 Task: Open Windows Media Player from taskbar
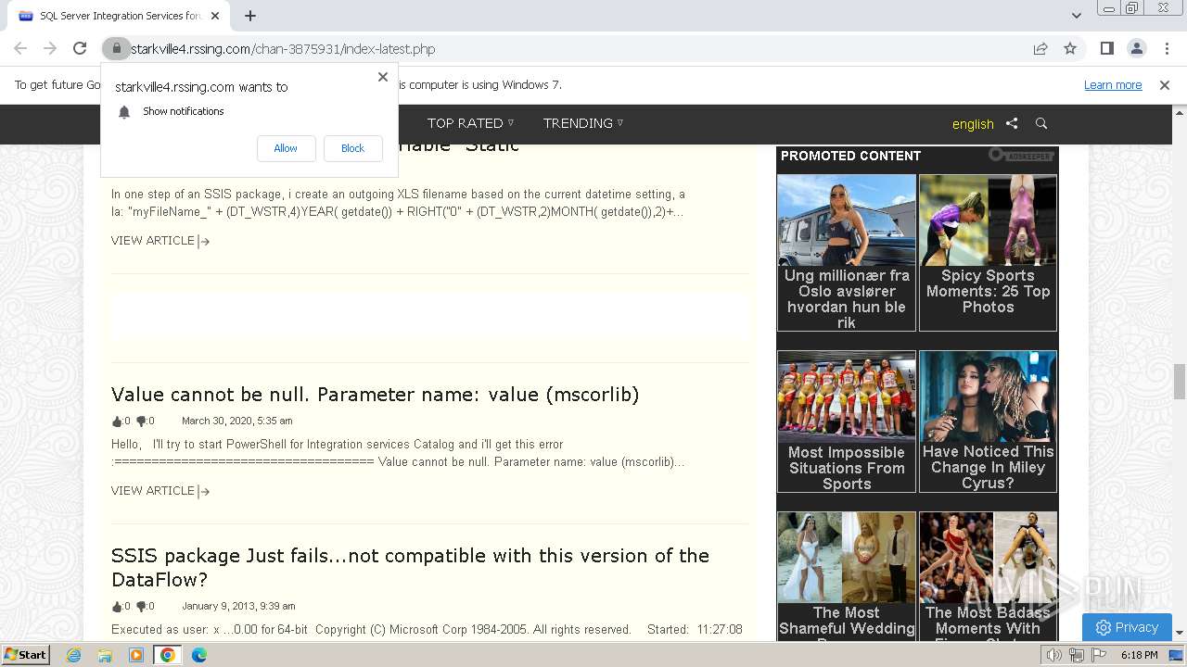point(136,655)
